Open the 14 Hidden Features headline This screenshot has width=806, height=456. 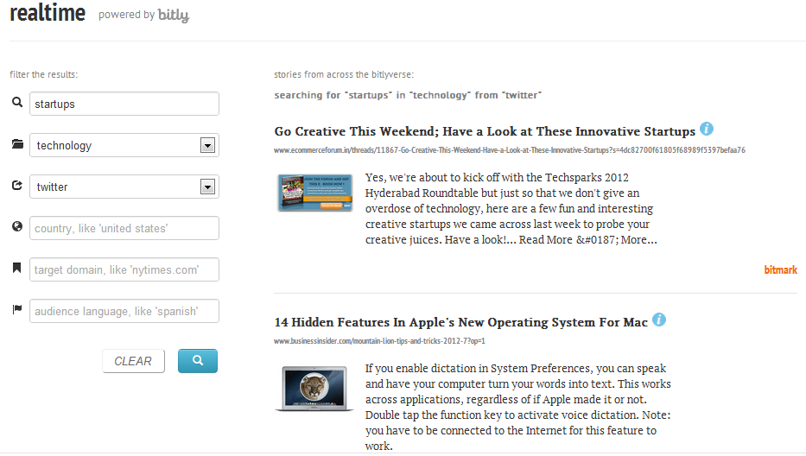[460, 322]
